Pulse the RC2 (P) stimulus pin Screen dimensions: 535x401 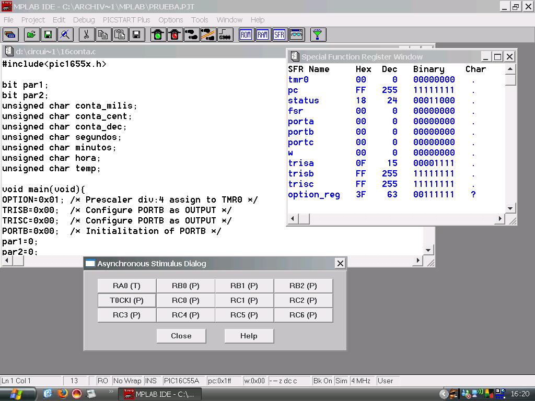point(304,300)
